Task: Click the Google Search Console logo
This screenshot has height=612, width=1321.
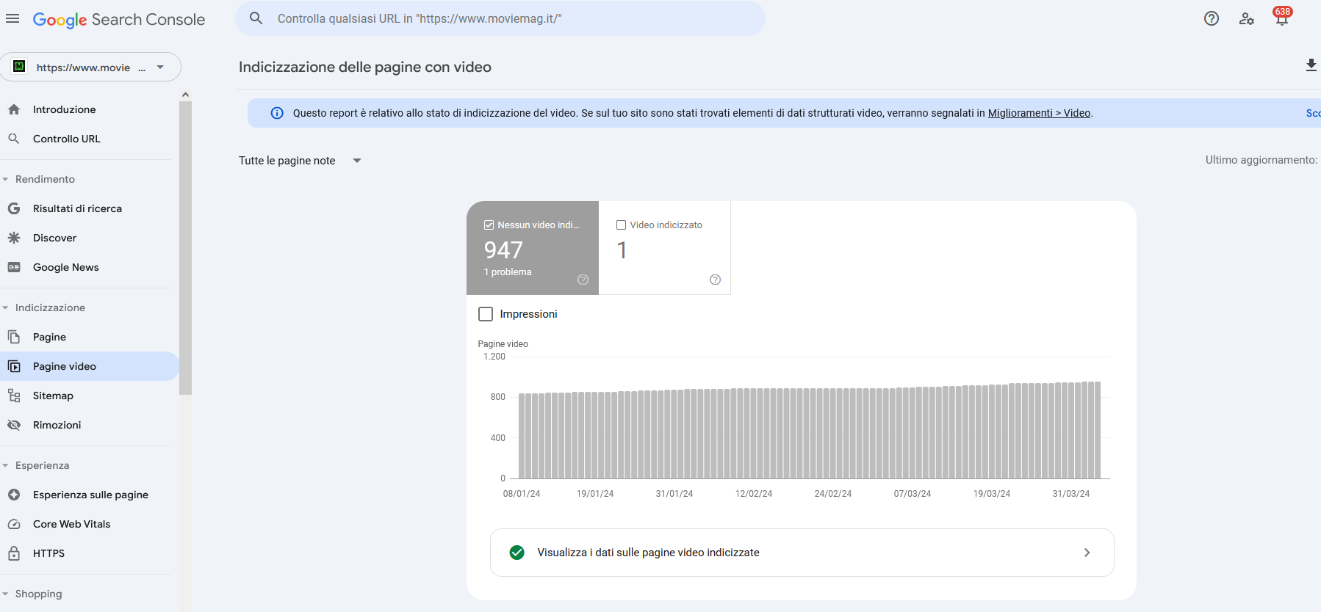Action: (x=119, y=20)
